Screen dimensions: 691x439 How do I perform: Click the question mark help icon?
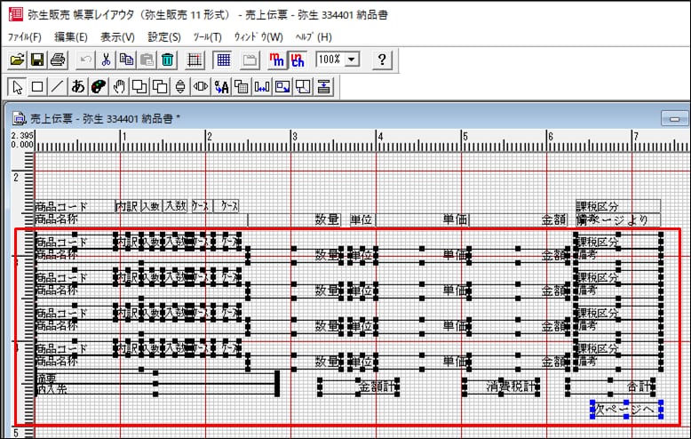[382, 60]
